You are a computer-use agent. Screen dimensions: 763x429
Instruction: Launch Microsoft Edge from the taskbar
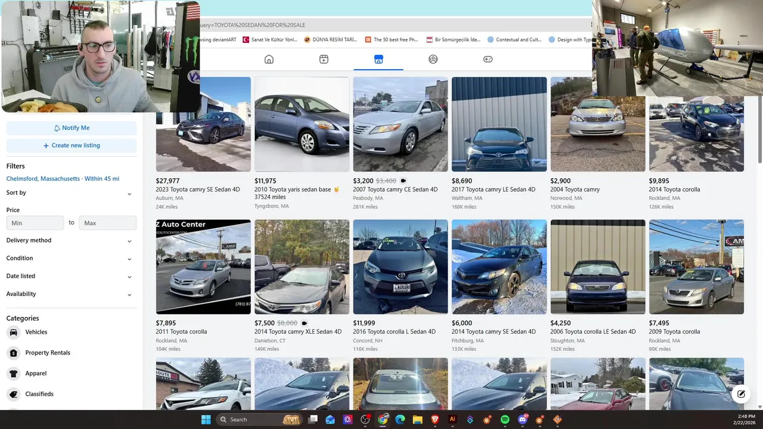coord(400,419)
